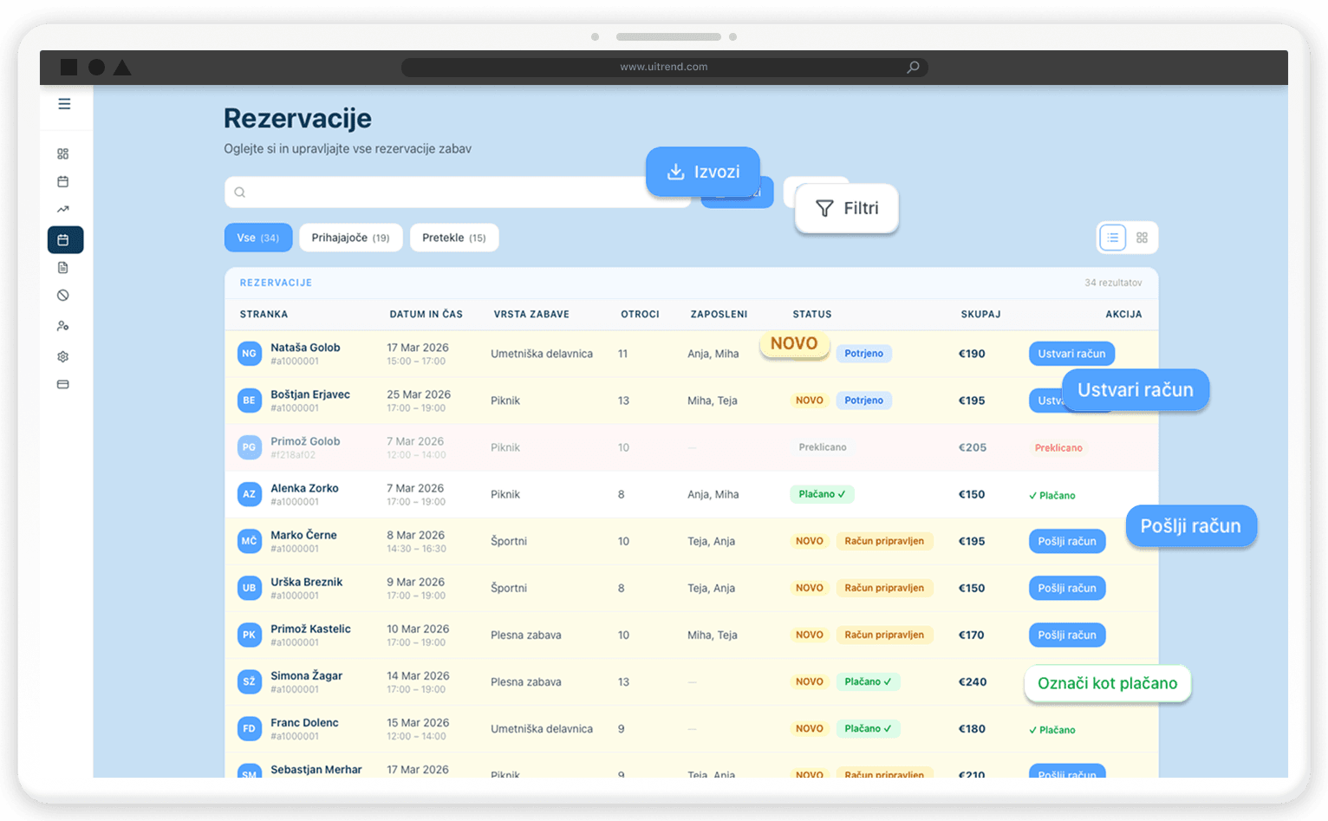Image resolution: width=1328 pixels, height=821 pixels.
Task: Click the Izvozi export button
Action: click(703, 172)
